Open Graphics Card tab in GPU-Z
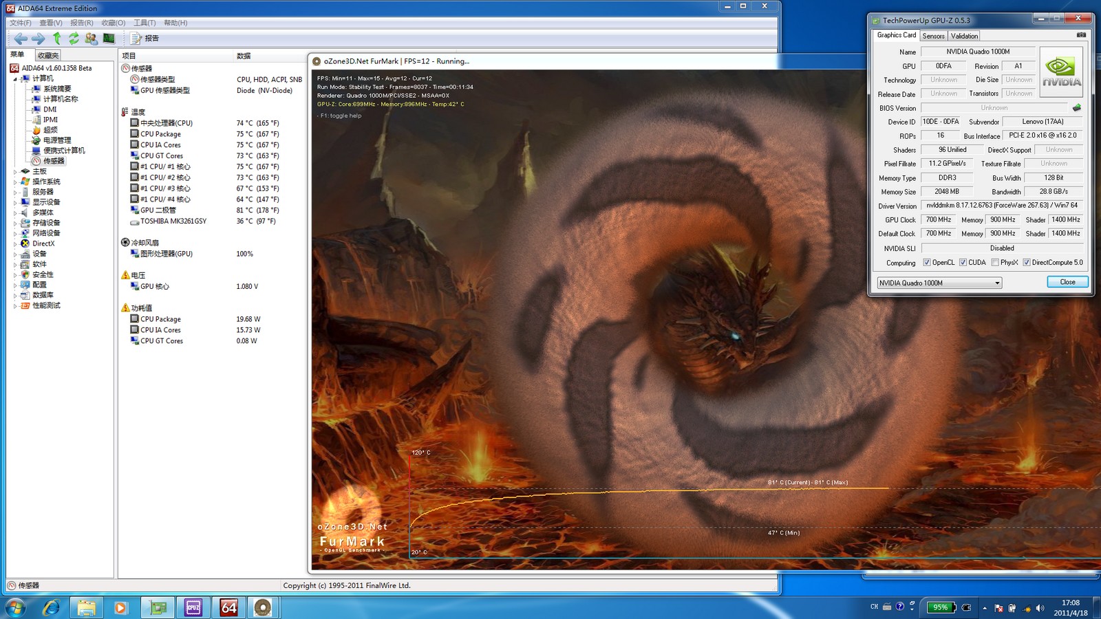The width and height of the screenshot is (1101, 619). click(x=897, y=35)
